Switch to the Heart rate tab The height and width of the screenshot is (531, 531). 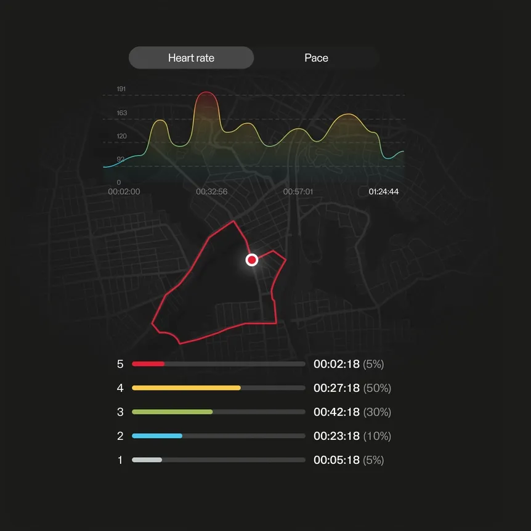click(x=191, y=58)
